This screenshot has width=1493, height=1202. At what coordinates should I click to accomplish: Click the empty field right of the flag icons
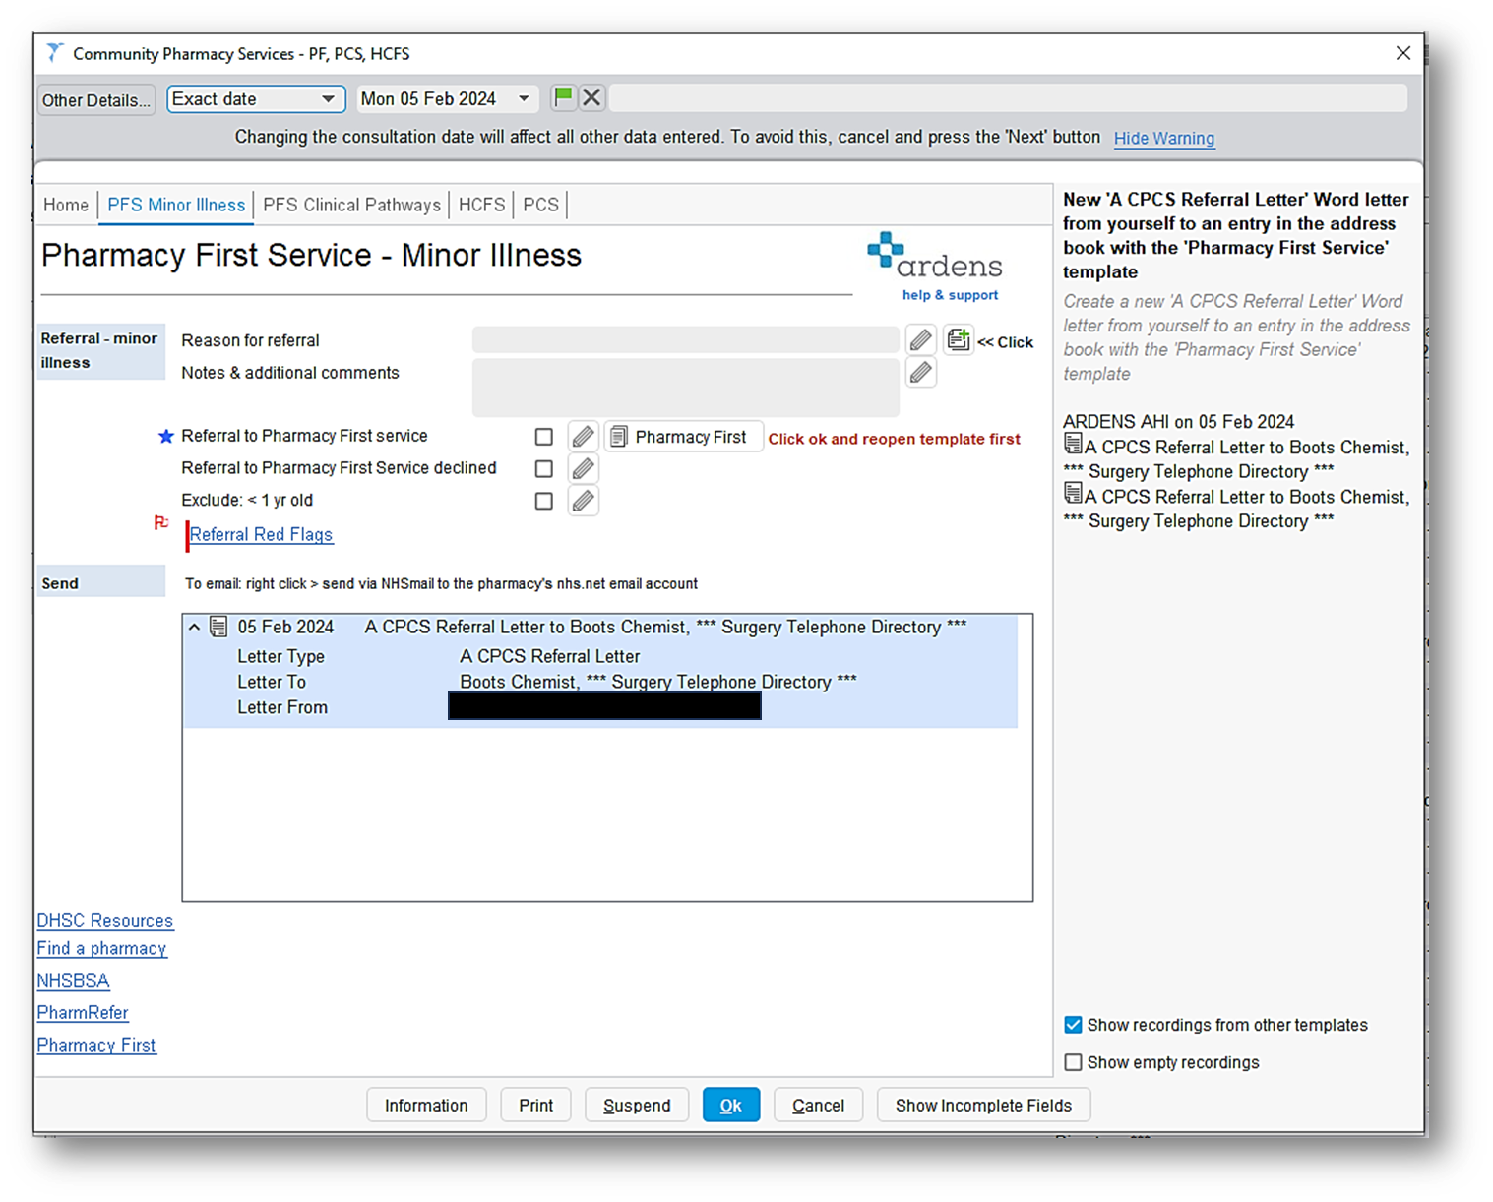coord(1008,97)
